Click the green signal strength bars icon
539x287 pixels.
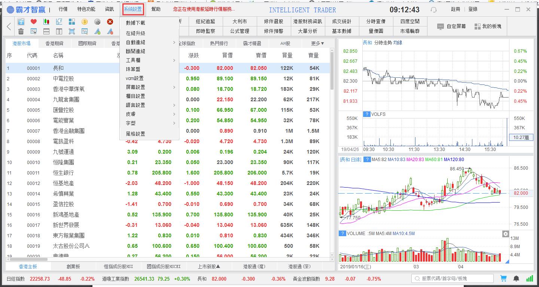530,278
